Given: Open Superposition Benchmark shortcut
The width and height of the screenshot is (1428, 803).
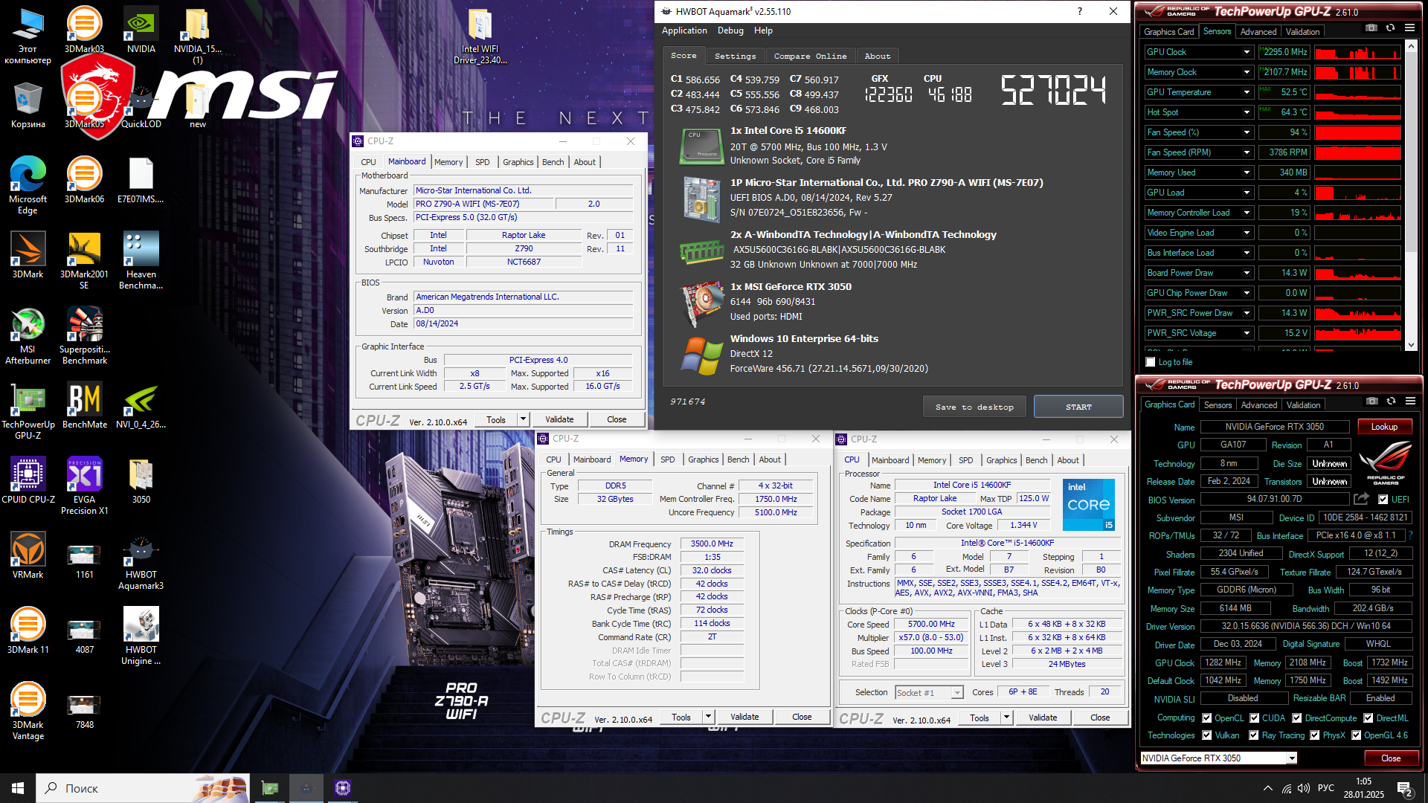Looking at the screenshot, I should (84, 335).
